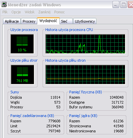Image resolution: width=133 pixels, height=138 pixels.
Task: Switch to the Aplikacje tab
Action: [12, 21]
